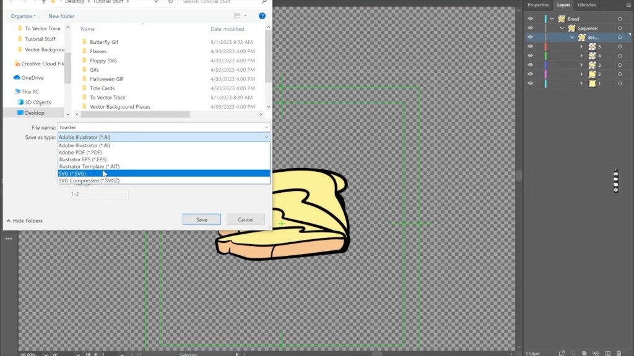Switch to Libraries panel tab
This screenshot has height=356, width=634.
pyautogui.click(x=586, y=5)
